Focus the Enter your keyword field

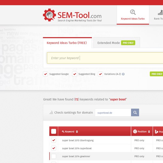[105, 58]
